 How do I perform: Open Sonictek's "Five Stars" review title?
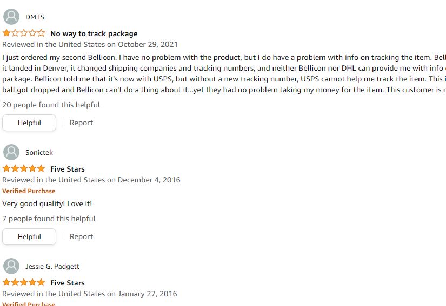click(68, 169)
